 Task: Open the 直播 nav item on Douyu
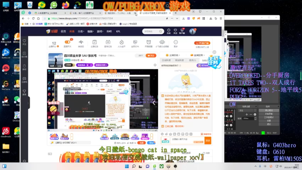[72, 31]
